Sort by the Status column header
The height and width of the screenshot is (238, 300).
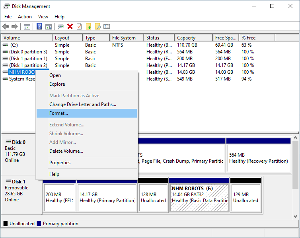pos(159,38)
